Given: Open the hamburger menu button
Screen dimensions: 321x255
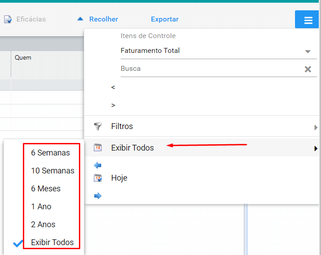Looking at the screenshot, I should (308, 19).
